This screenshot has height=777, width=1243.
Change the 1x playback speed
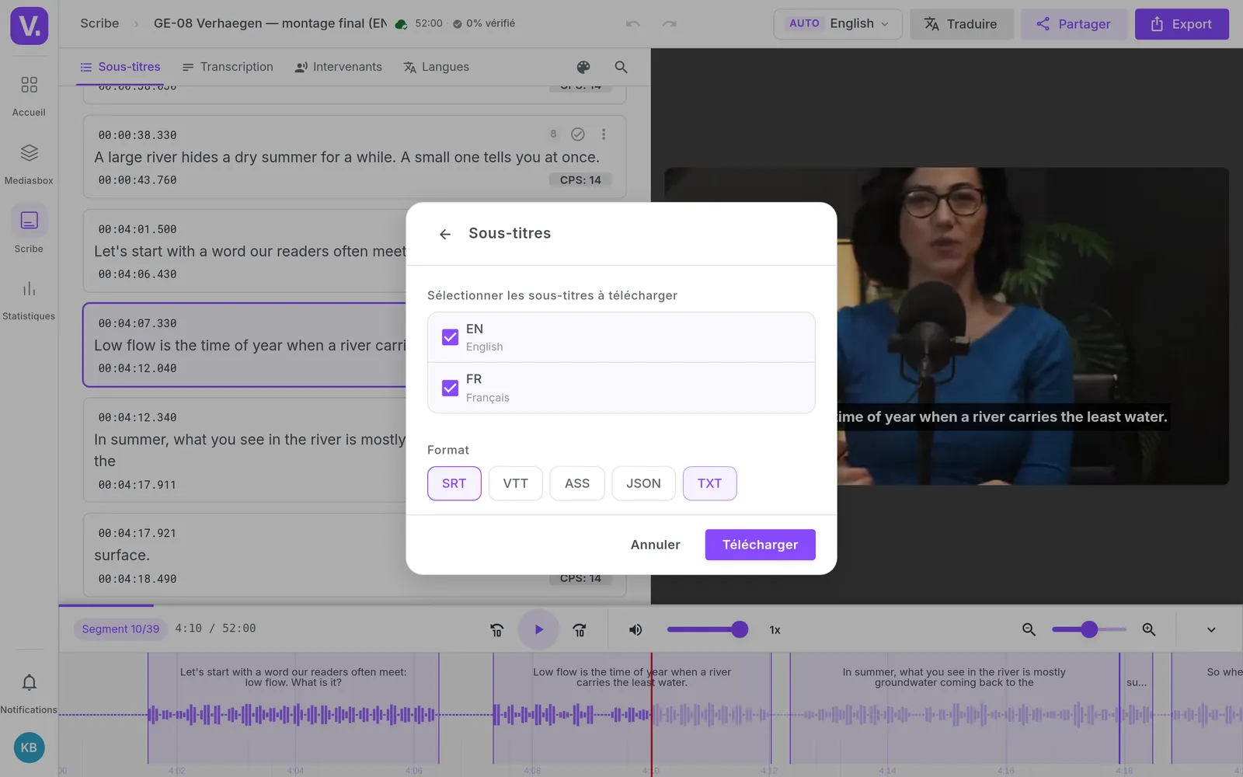tap(775, 630)
